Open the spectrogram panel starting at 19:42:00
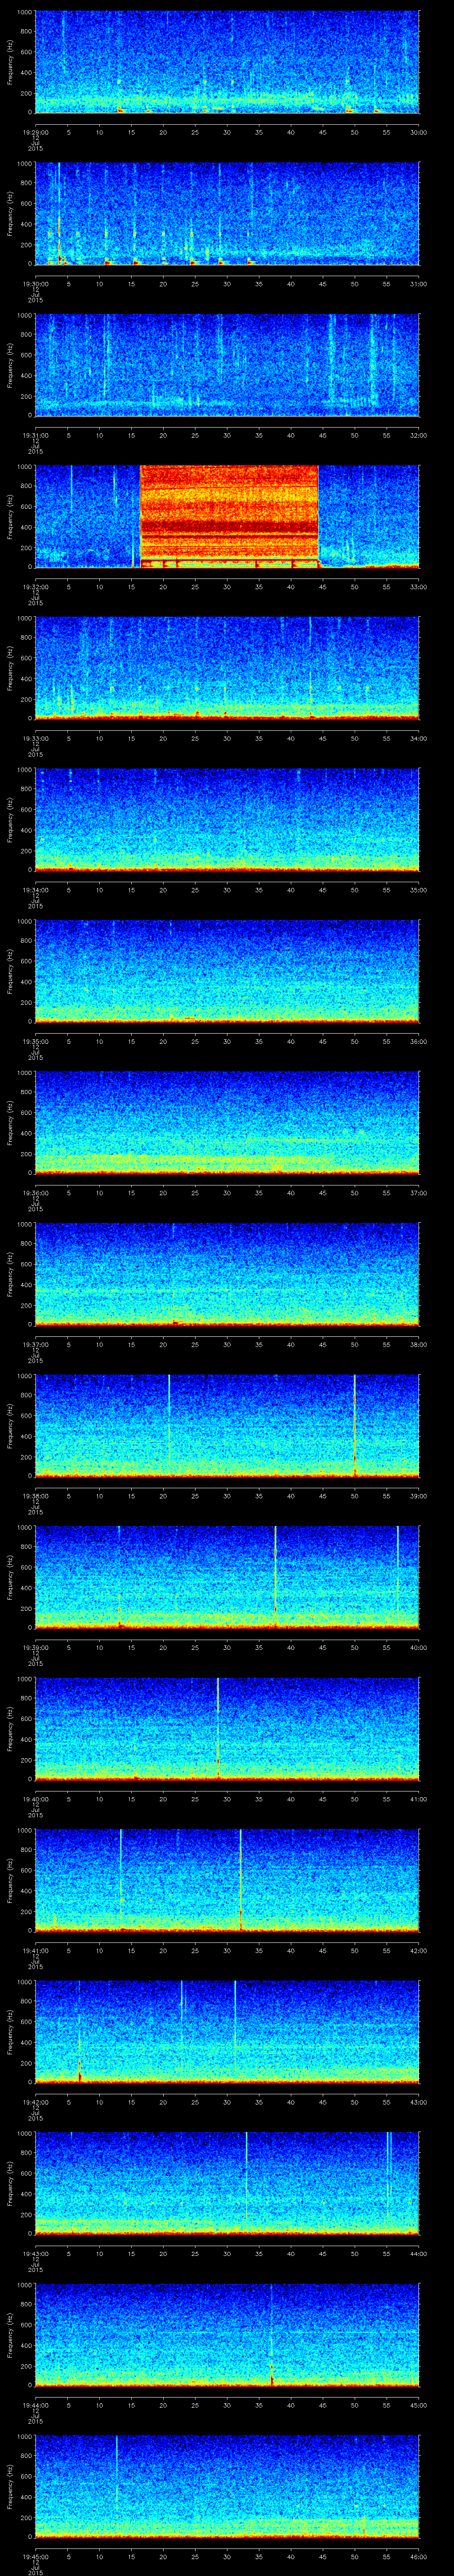The height and width of the screenshot is (2576, 454). click(227, 2033)
